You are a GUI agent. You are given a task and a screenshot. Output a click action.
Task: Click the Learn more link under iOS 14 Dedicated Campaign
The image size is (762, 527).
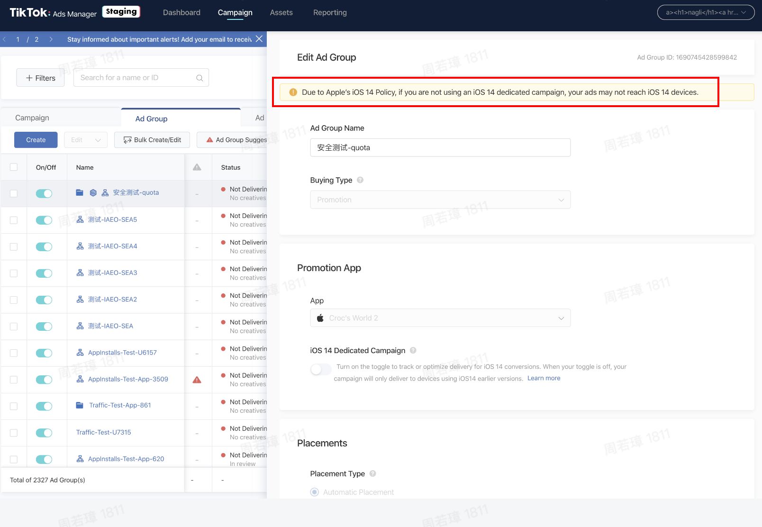pyautogui.click(x=544, y=378)
